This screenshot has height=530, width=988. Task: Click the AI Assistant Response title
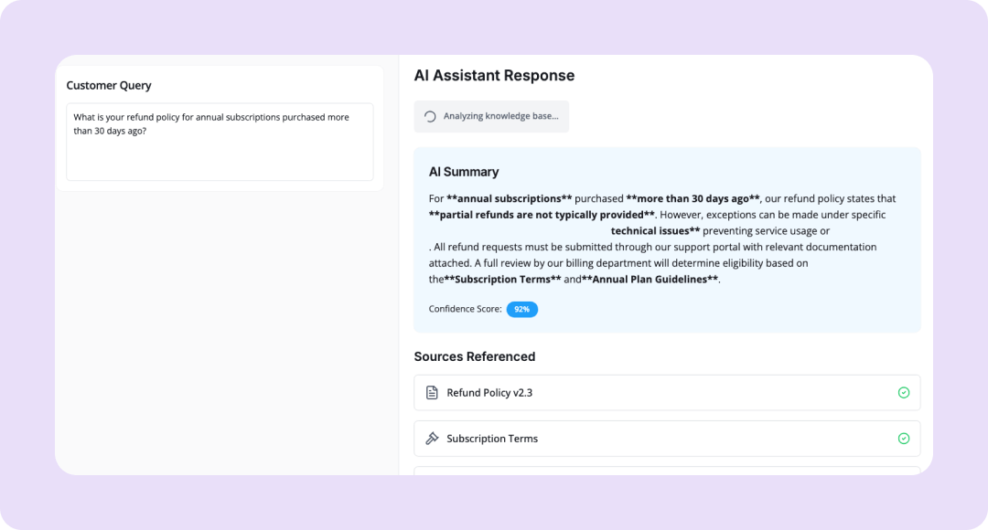click(494, 76)
